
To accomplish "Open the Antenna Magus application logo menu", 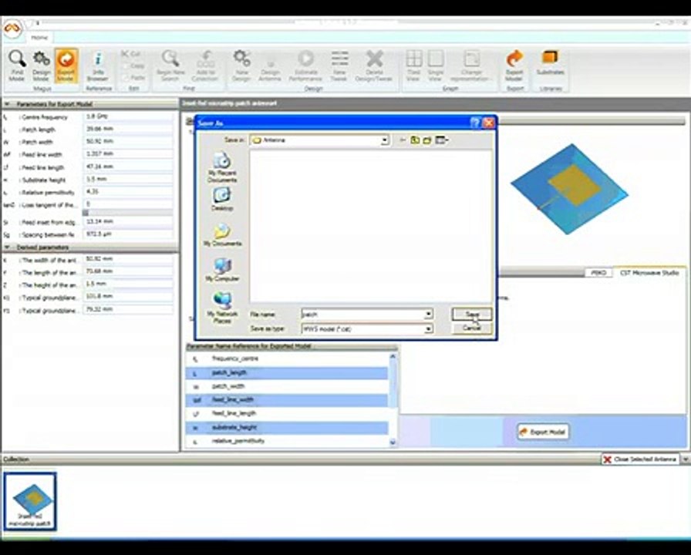I will coord(12,29).
